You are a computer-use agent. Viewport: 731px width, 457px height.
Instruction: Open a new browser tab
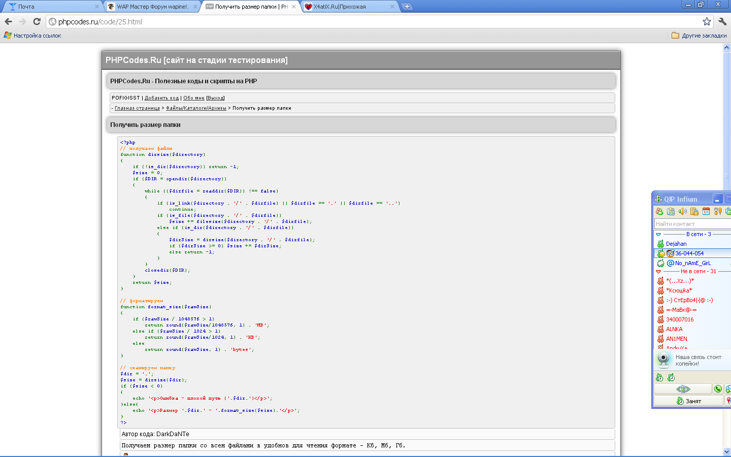point(407,7)
